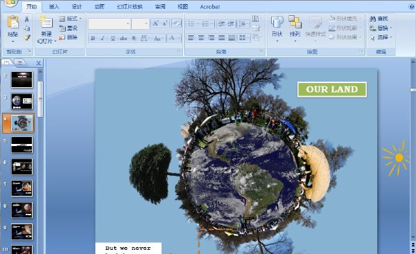Clear all formatting with eraser icon
The image size is (416, 254).
176,24
